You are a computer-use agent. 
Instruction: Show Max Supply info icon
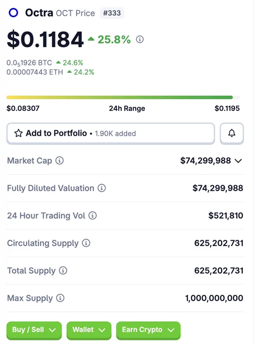(60, 298)
